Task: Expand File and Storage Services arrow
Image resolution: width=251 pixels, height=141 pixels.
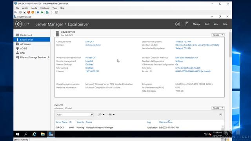Action: click(x=49, y=57)
